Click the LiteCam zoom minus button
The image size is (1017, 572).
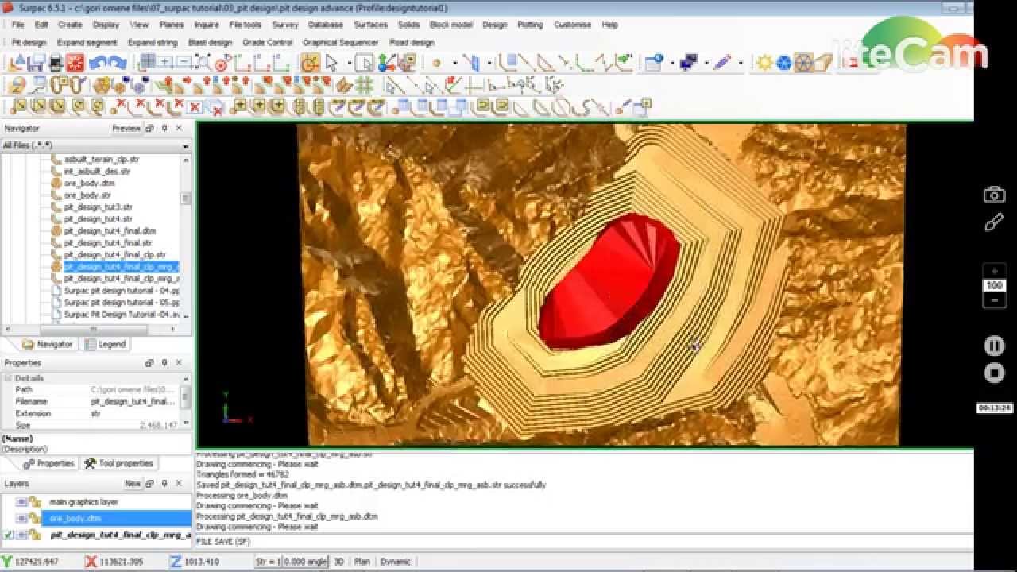pyautogui.click(x=995, y=300)
